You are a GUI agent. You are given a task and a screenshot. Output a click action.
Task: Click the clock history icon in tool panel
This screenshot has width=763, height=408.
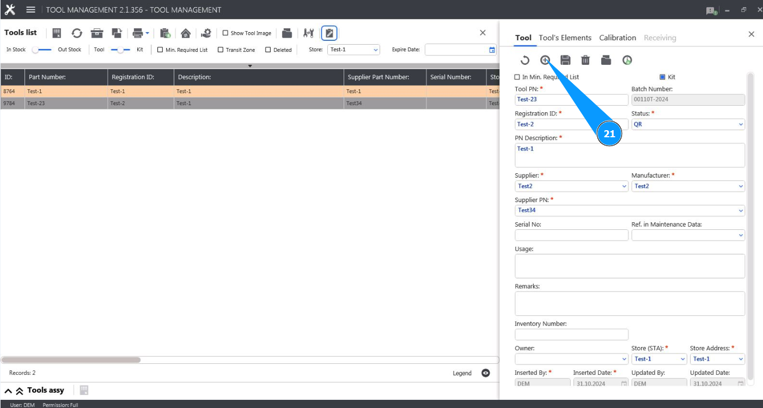627,60
